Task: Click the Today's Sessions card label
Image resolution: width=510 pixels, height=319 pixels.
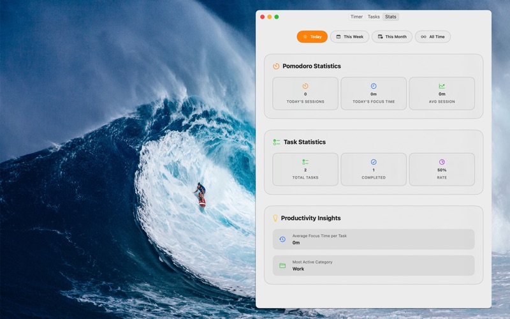Action: [x=305, y=101]
